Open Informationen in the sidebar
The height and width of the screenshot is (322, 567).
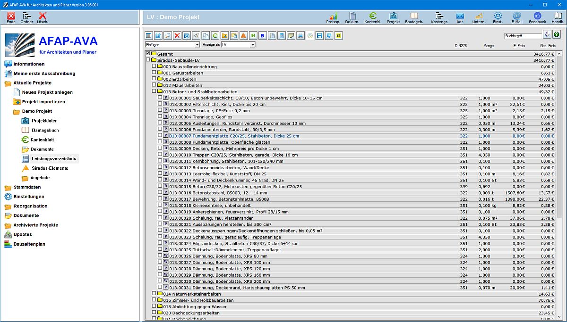click(x=25, y=64)
